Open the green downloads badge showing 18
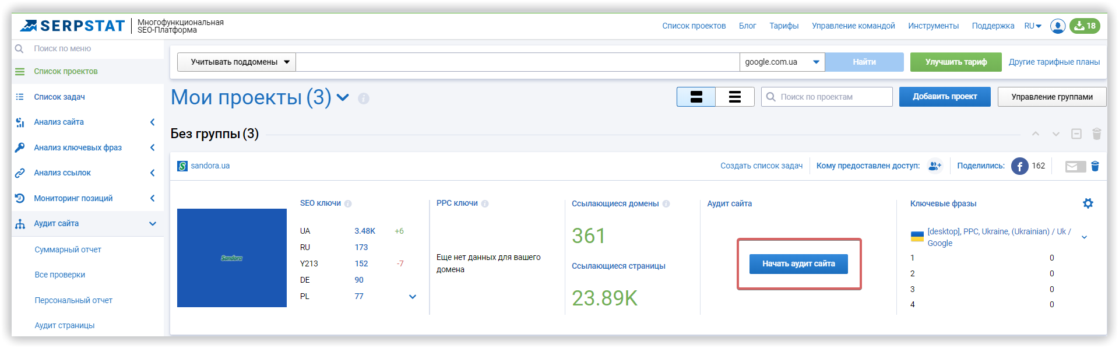Viewport: 1119px width, 348px height. tap(1085, 26)
